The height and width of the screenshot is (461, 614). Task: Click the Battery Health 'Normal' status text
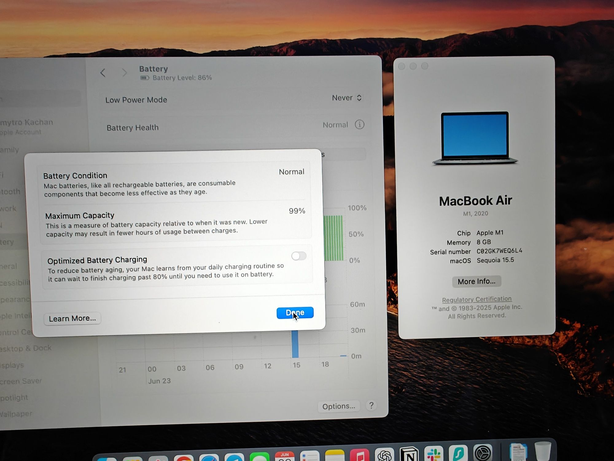point(335,125)
